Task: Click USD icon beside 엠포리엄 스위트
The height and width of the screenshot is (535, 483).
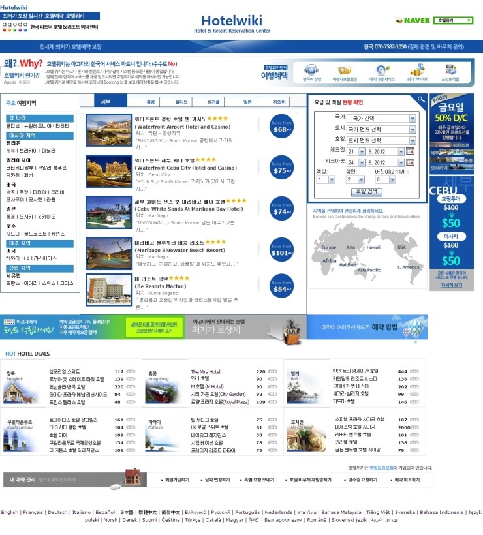Action: 131,371
